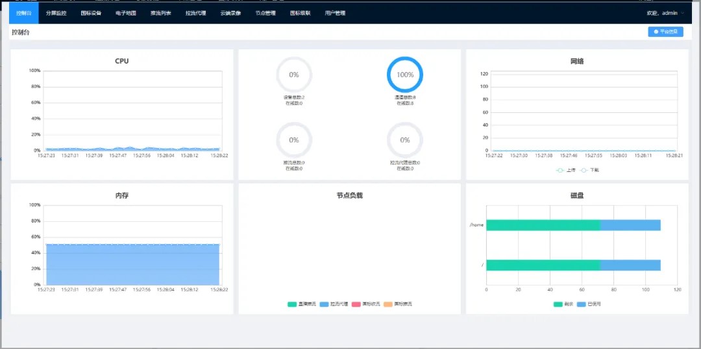Image resolution: width=701 pixels, height=349 pixels.
Task: Click the 100% channel progress ring
Action: (405, 75)
